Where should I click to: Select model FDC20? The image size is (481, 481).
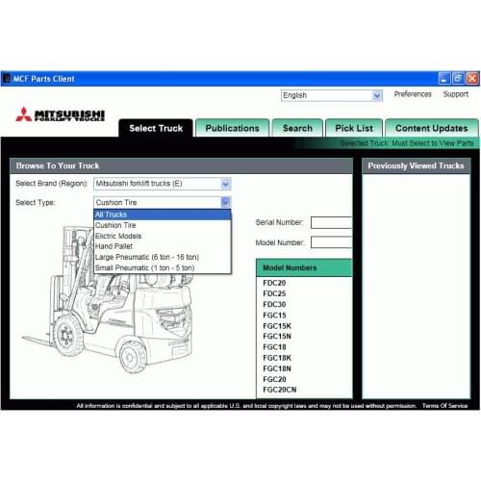click(x=274, y=283)
